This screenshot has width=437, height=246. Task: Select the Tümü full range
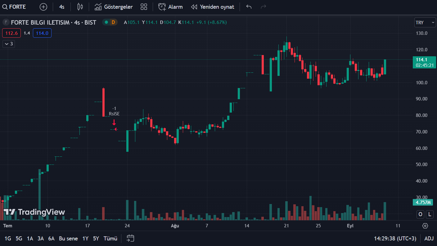pyautogui.click(x=110, y=239)
